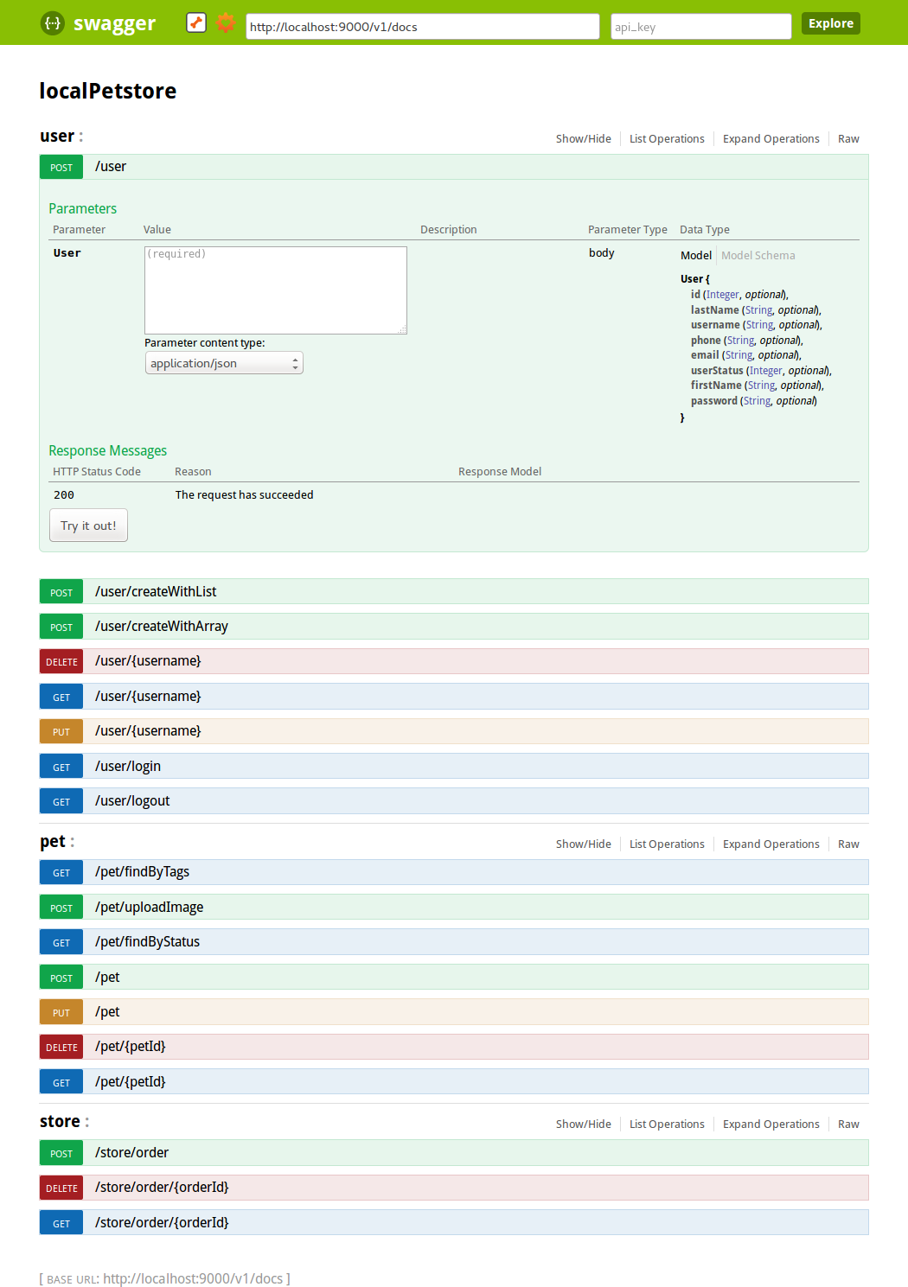Image resolution: width=908 pixels, height=1287 pixels.
Task: Focus the docs URL input field
Action: point(422,27)
